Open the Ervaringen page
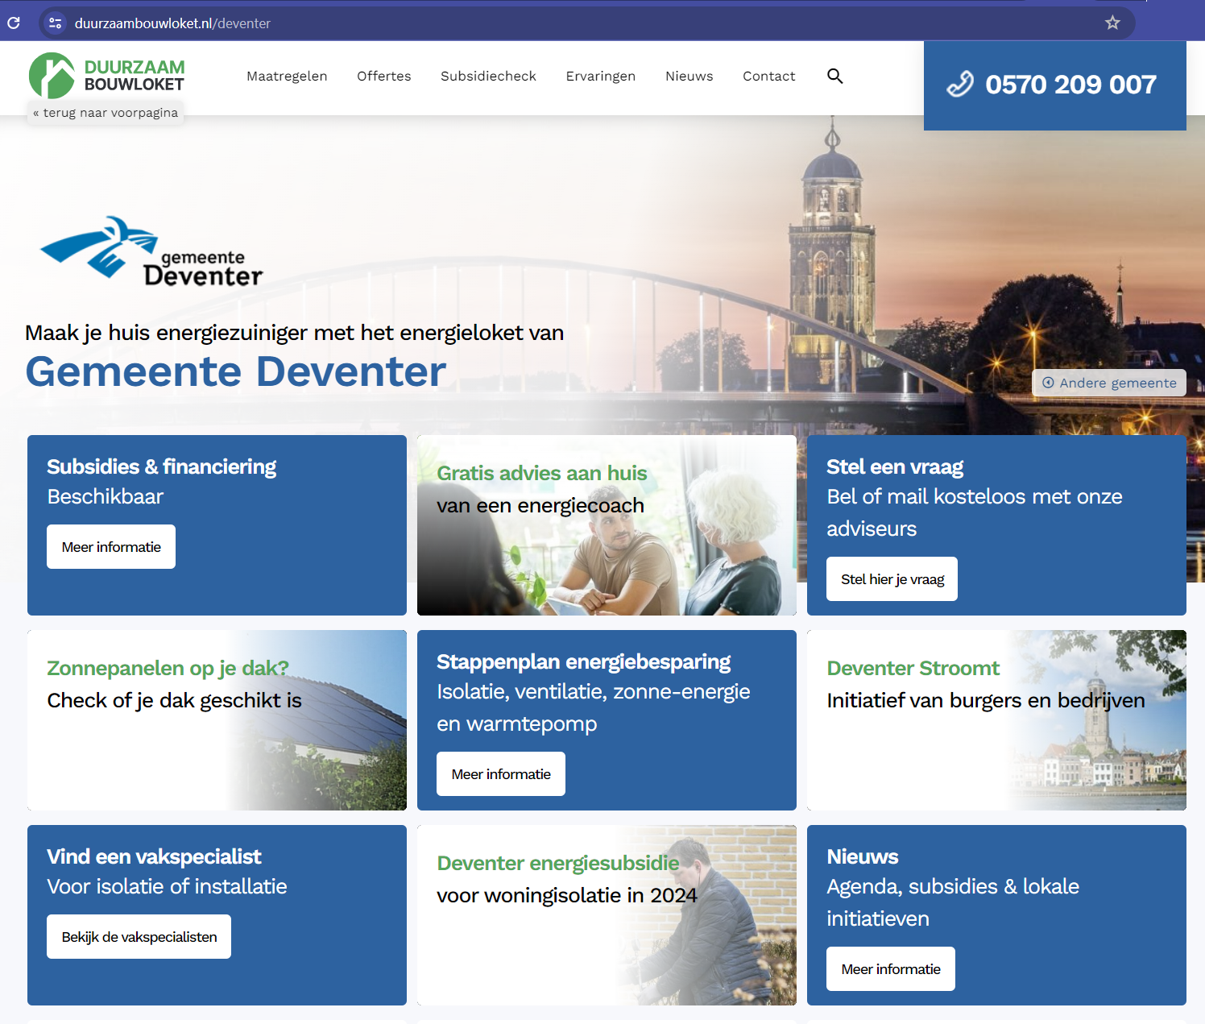The height and width of the screenshot is (1024, 1205). click(x=601, y=76)
